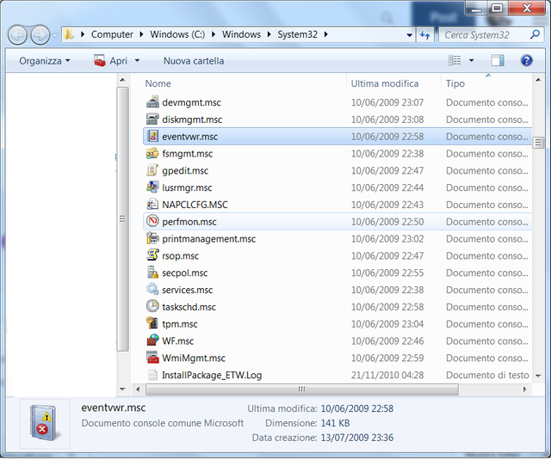Go to the Windows (C:) breadcrumb
This screenshot has height=460, width=551.
click(x=177, y=34)
